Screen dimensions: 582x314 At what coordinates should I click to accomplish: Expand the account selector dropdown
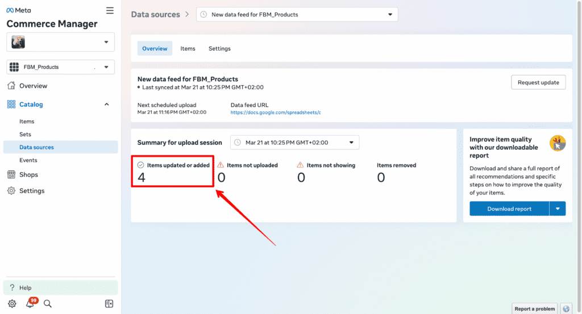(106, 42)
